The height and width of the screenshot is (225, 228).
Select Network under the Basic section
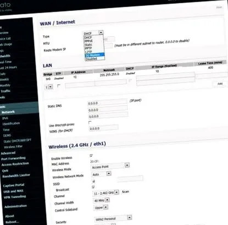tap(8, 112)
